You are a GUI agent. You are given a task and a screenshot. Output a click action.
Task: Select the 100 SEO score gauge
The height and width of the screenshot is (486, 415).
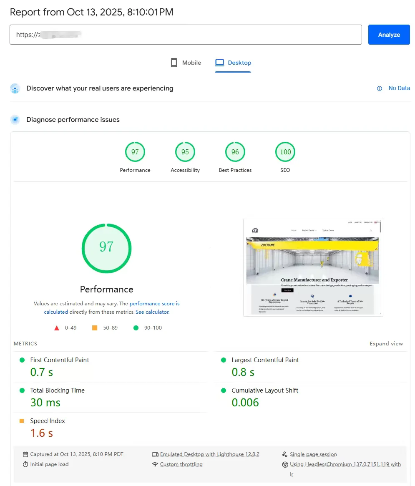pos(285,152)
